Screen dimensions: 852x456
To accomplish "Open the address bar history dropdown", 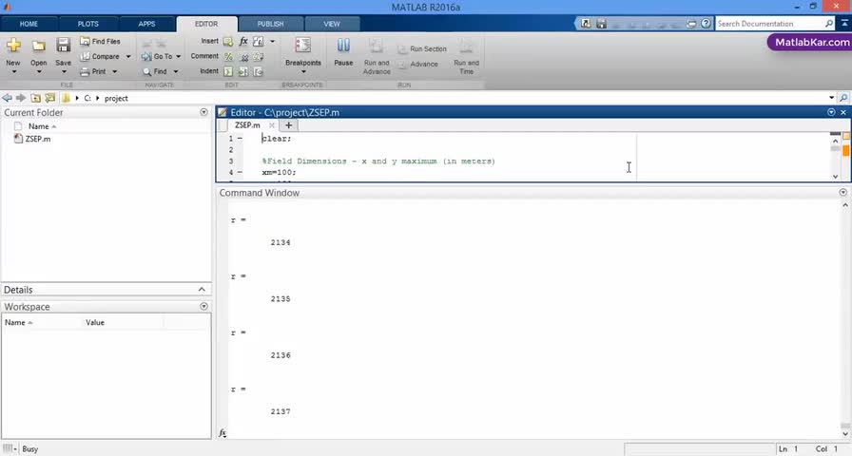I will tap(831, 98).
